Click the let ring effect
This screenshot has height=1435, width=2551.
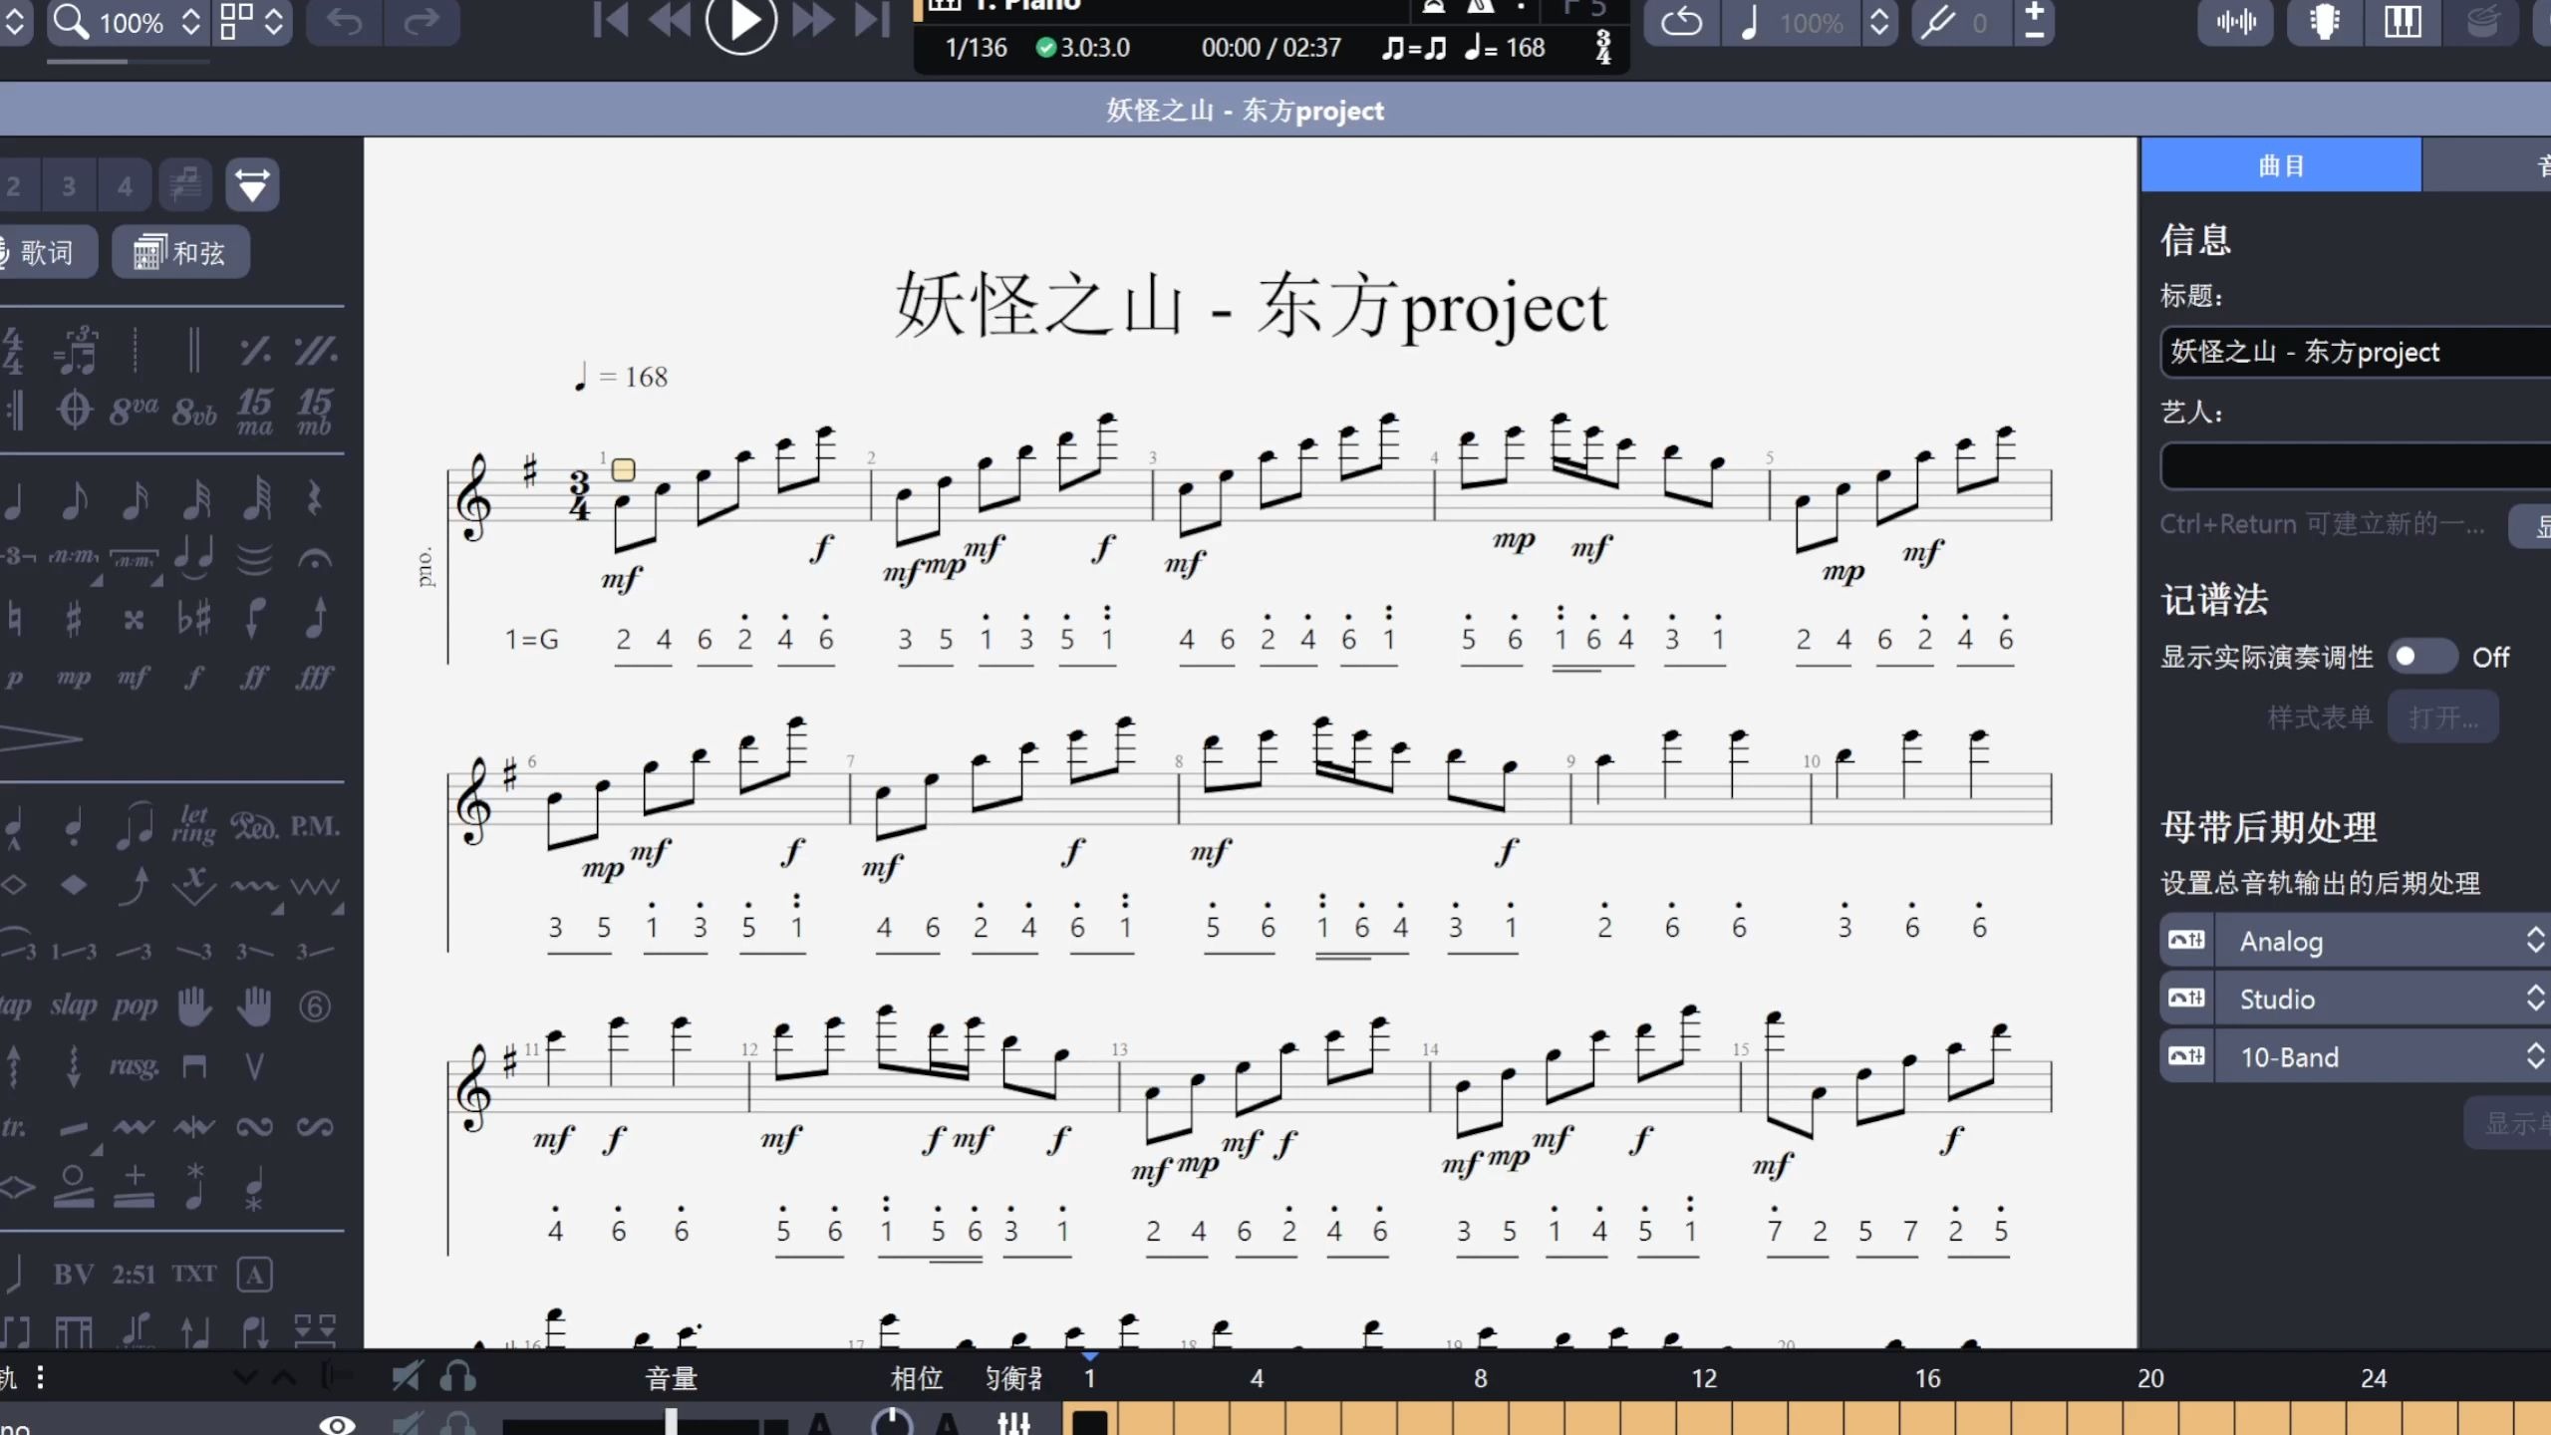193,825
